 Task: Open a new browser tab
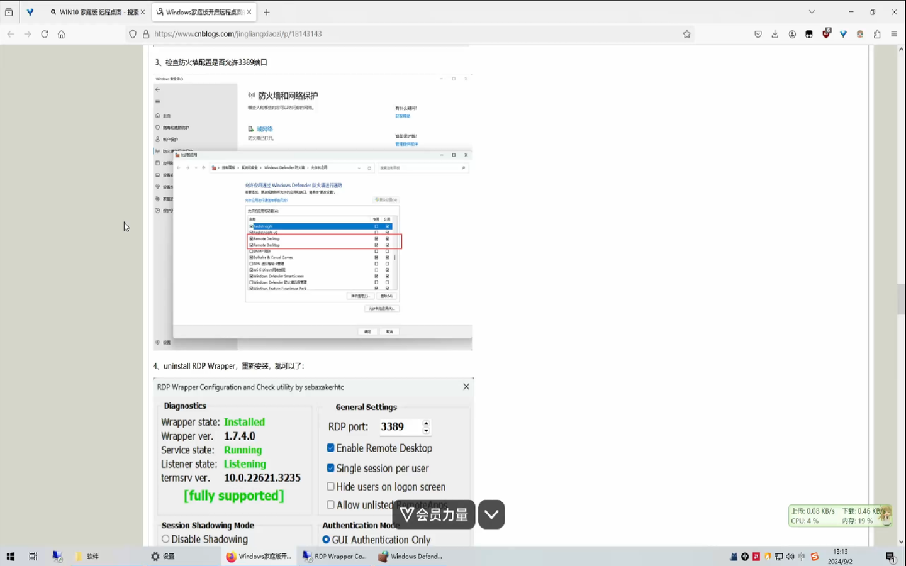267,12
